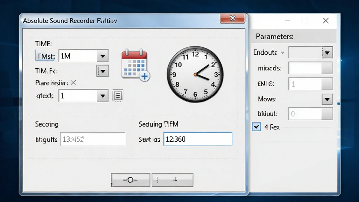Click the list icon beside qtextl dropdown
The width and height of the screenshot is (359, 202).
pyautogui.click(x=118, y=95)
